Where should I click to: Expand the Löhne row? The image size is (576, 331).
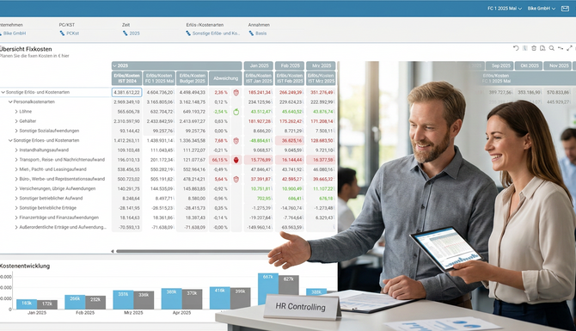[x=16, y=112]
